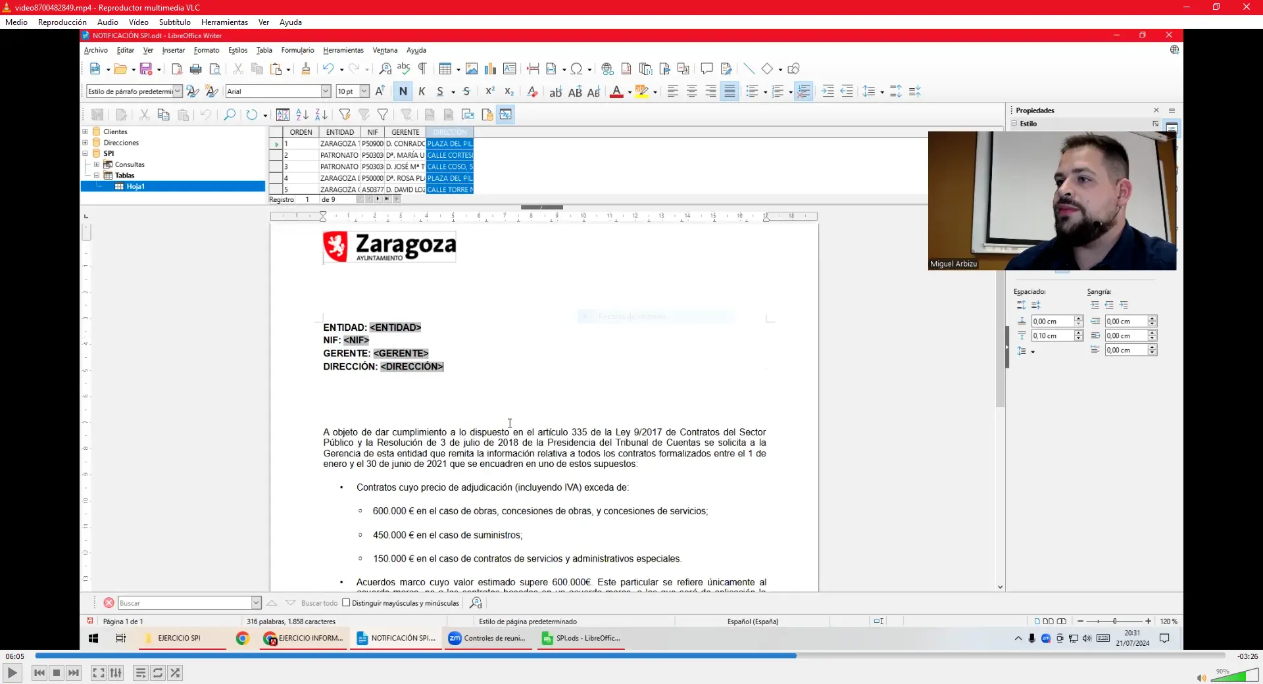Open Find and Replace dialog icon in search bar

476,603
